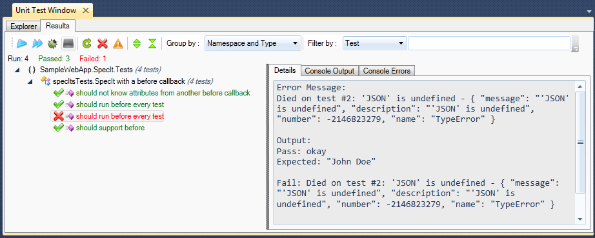Click the green Expand All arrows icon
Image resolution: width=595 pixels, height=238 pixels.
click(x=137, y=44)
